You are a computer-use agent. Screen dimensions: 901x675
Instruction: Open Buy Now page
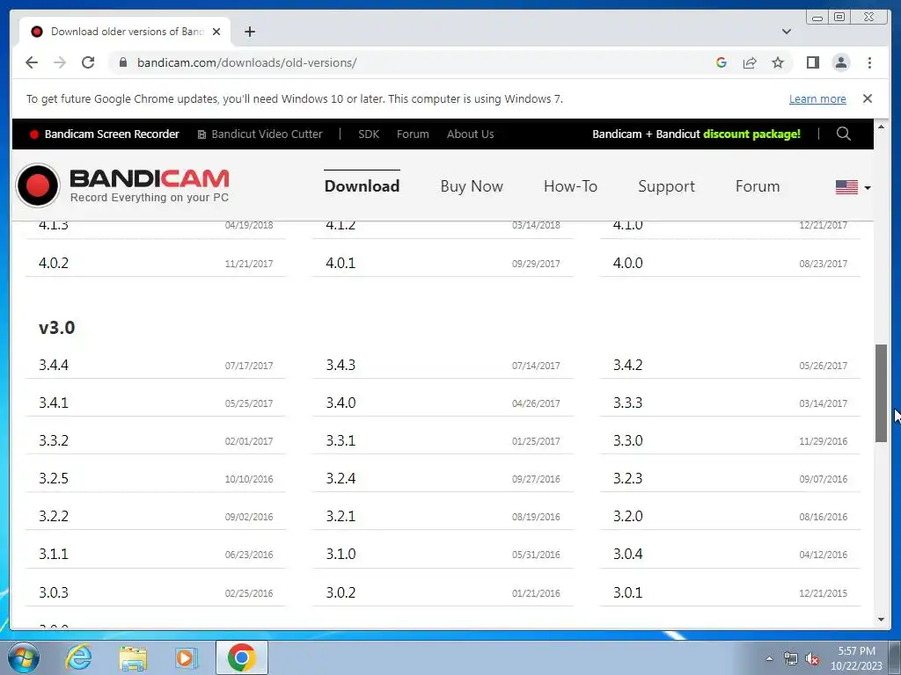[x=472, y=186]
